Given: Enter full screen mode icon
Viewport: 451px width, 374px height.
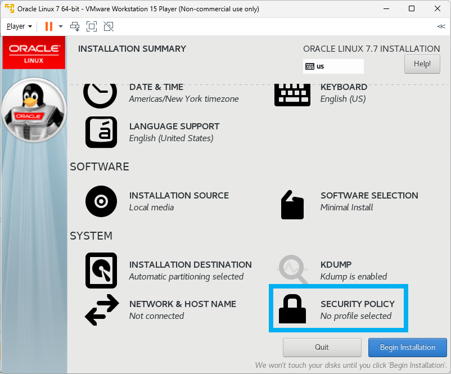Looking at the screenshot, I should point(92,26).
